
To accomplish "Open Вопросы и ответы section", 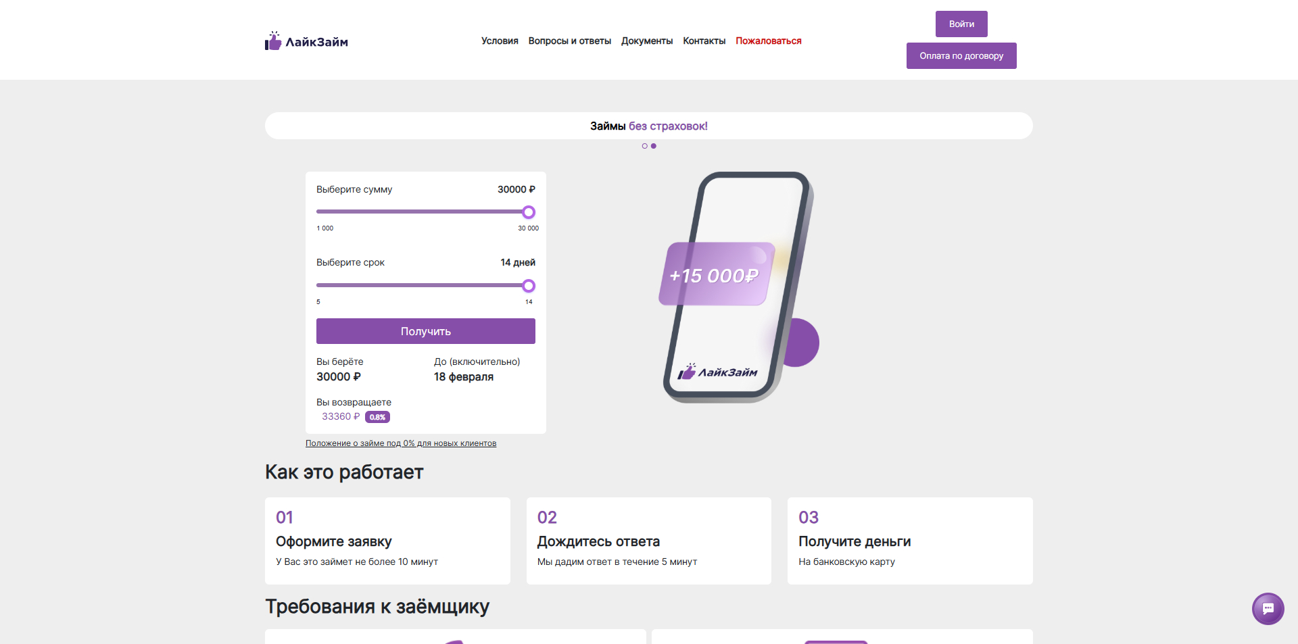I will [x=570, y=41].
